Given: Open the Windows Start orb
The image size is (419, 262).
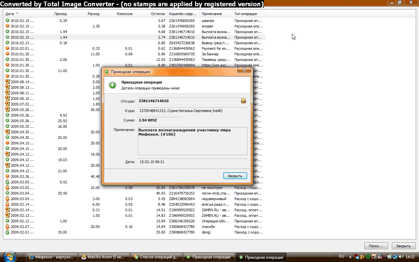Looking at the screenshot, I should pyautogui.click(x=9, y=256).
